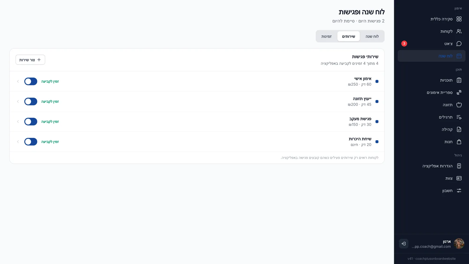Open the חנות shopping bag icon
469x264 pixels.
pyautogui.click(x=459, y=142)
